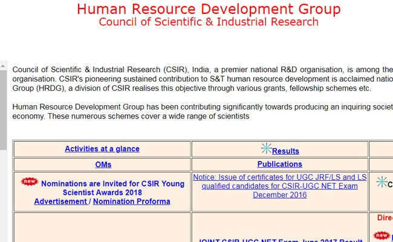Click the new badge below the red Direc text
393x242 pixels.
coord(381,235)
